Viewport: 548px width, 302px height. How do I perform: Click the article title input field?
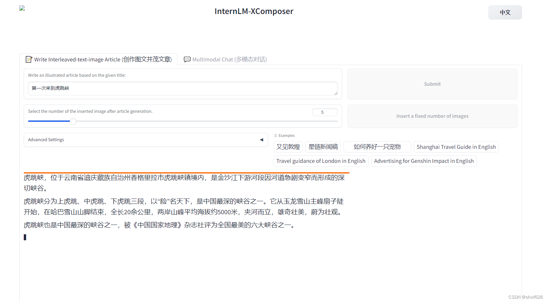(x=182, y=88)
